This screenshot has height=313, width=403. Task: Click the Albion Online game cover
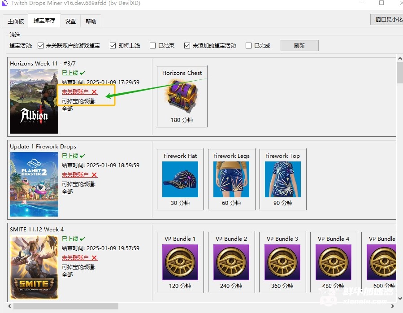pos(34,101)
